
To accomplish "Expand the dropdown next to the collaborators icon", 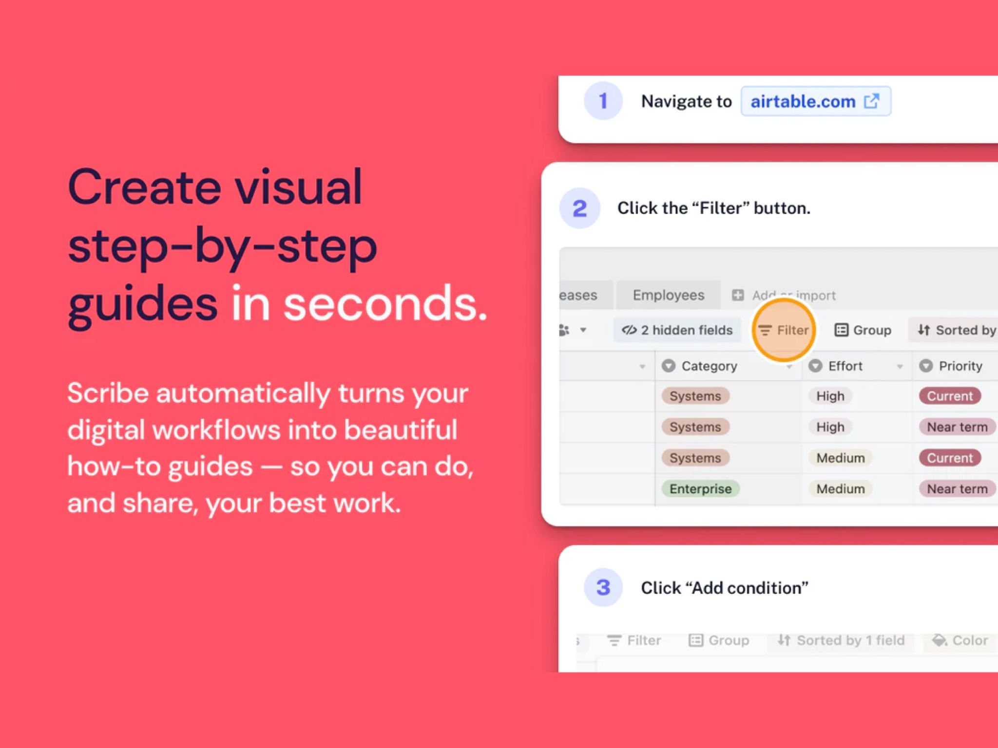I will click(583, 330).
